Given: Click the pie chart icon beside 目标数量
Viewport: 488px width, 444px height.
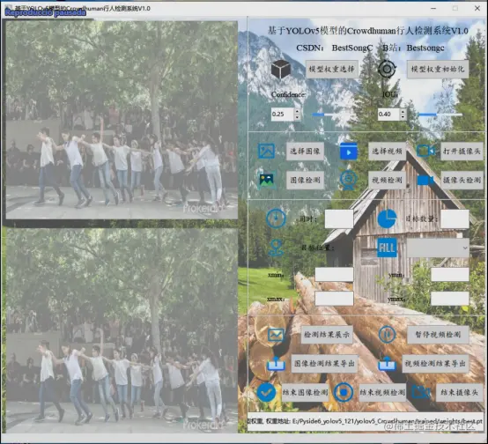Looking at the screenshot, I should (387, 218).
